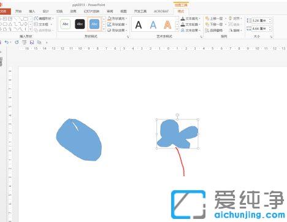Click 下移一层 (Send Backward) button
Viewport: 287px width, 222px height.
point(214,25)
